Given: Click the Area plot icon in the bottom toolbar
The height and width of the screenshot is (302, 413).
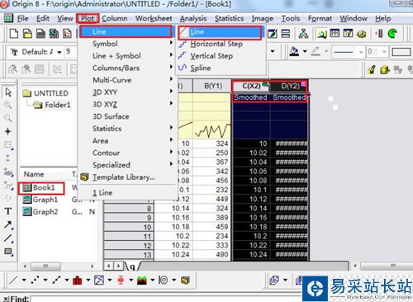Looking at the screenshot, I should [142, 281].
